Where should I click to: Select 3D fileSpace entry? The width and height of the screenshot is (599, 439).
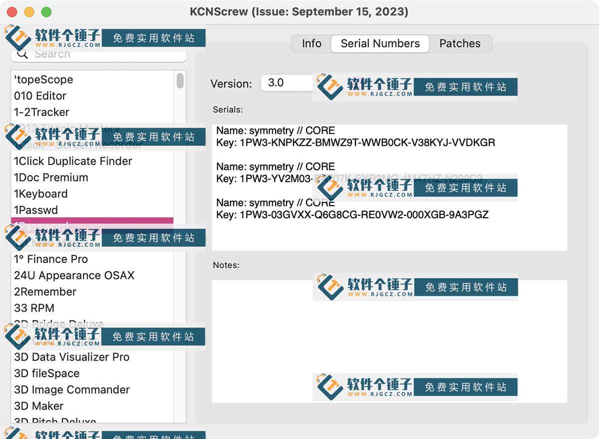pos(92,373)
